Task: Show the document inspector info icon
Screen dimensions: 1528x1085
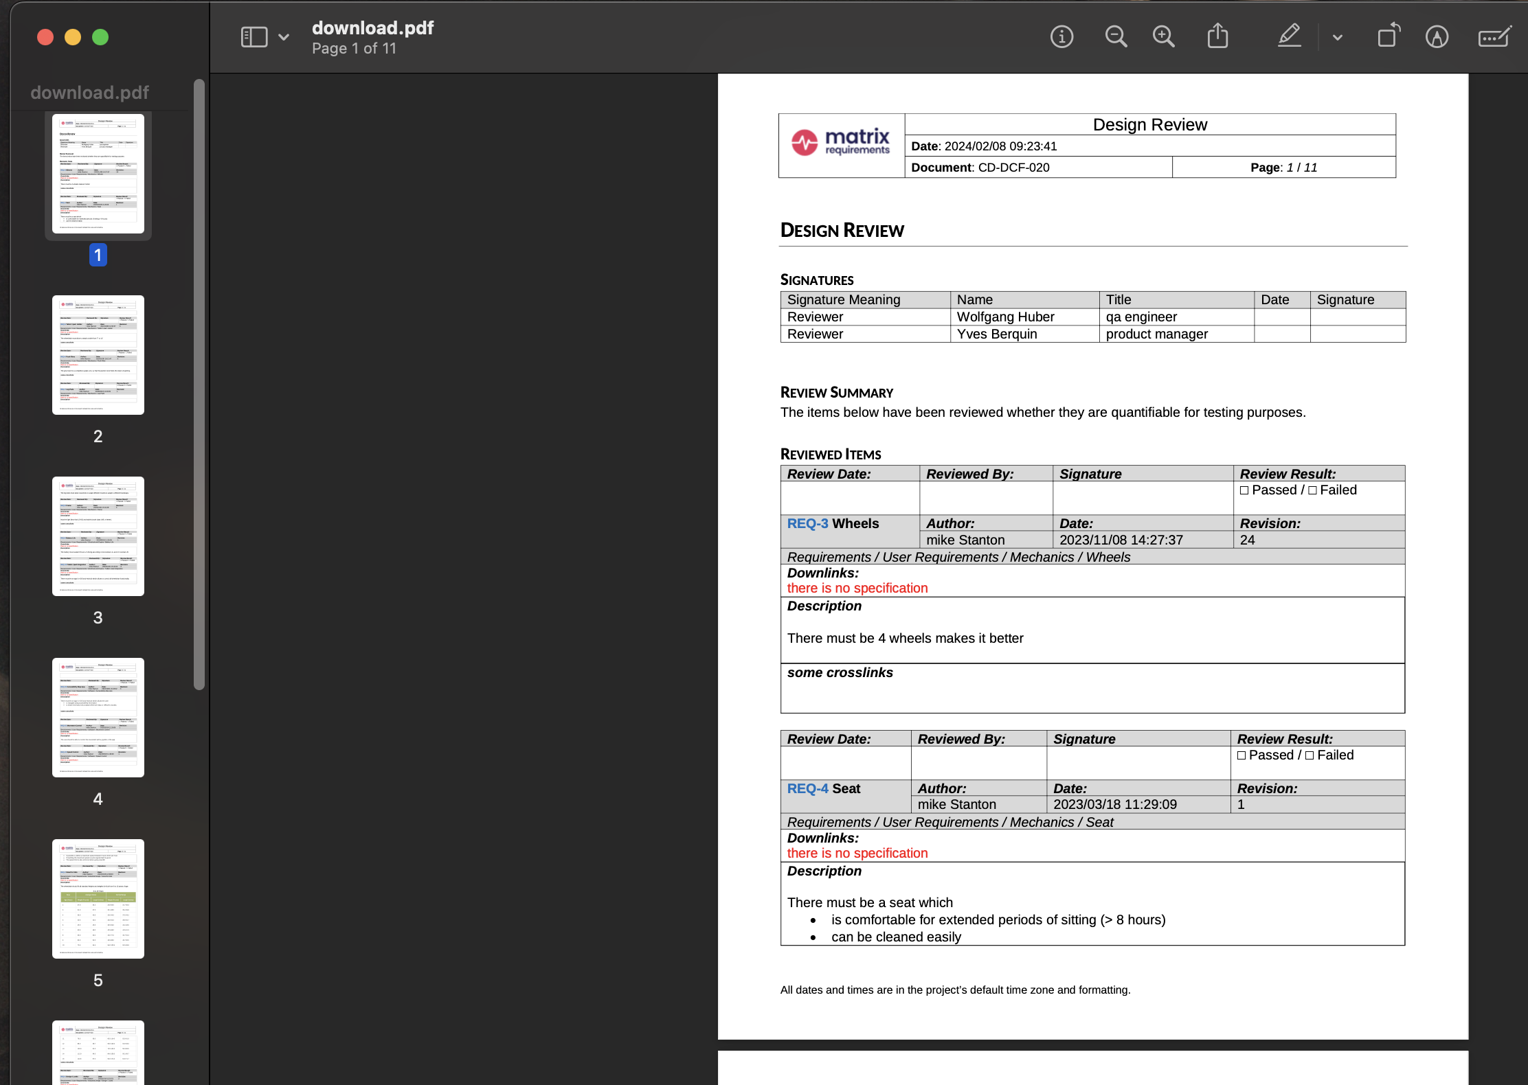Action: pos(1061,36)
